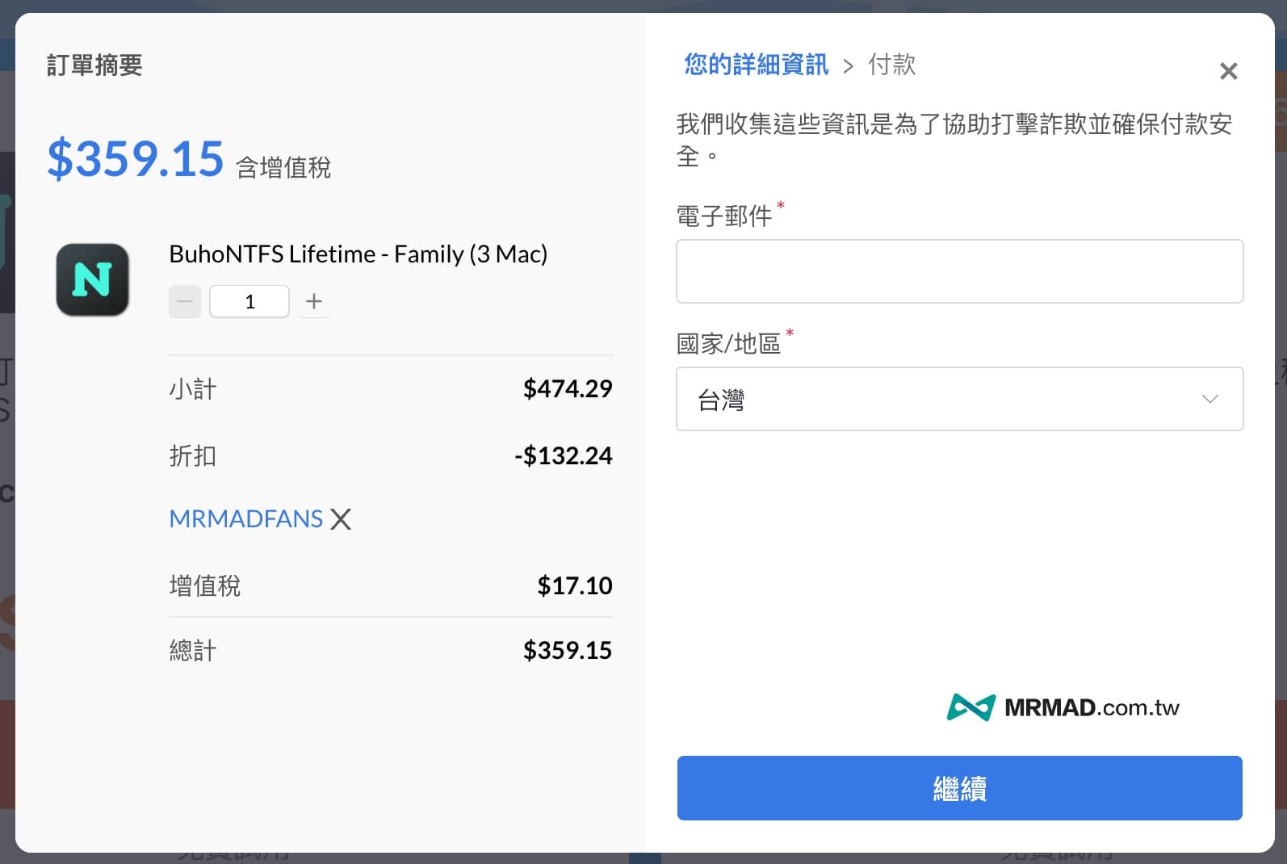Expand the country chevron arrow
This screenshot has height=864, width=1287.
click(x=1209, y=399)
